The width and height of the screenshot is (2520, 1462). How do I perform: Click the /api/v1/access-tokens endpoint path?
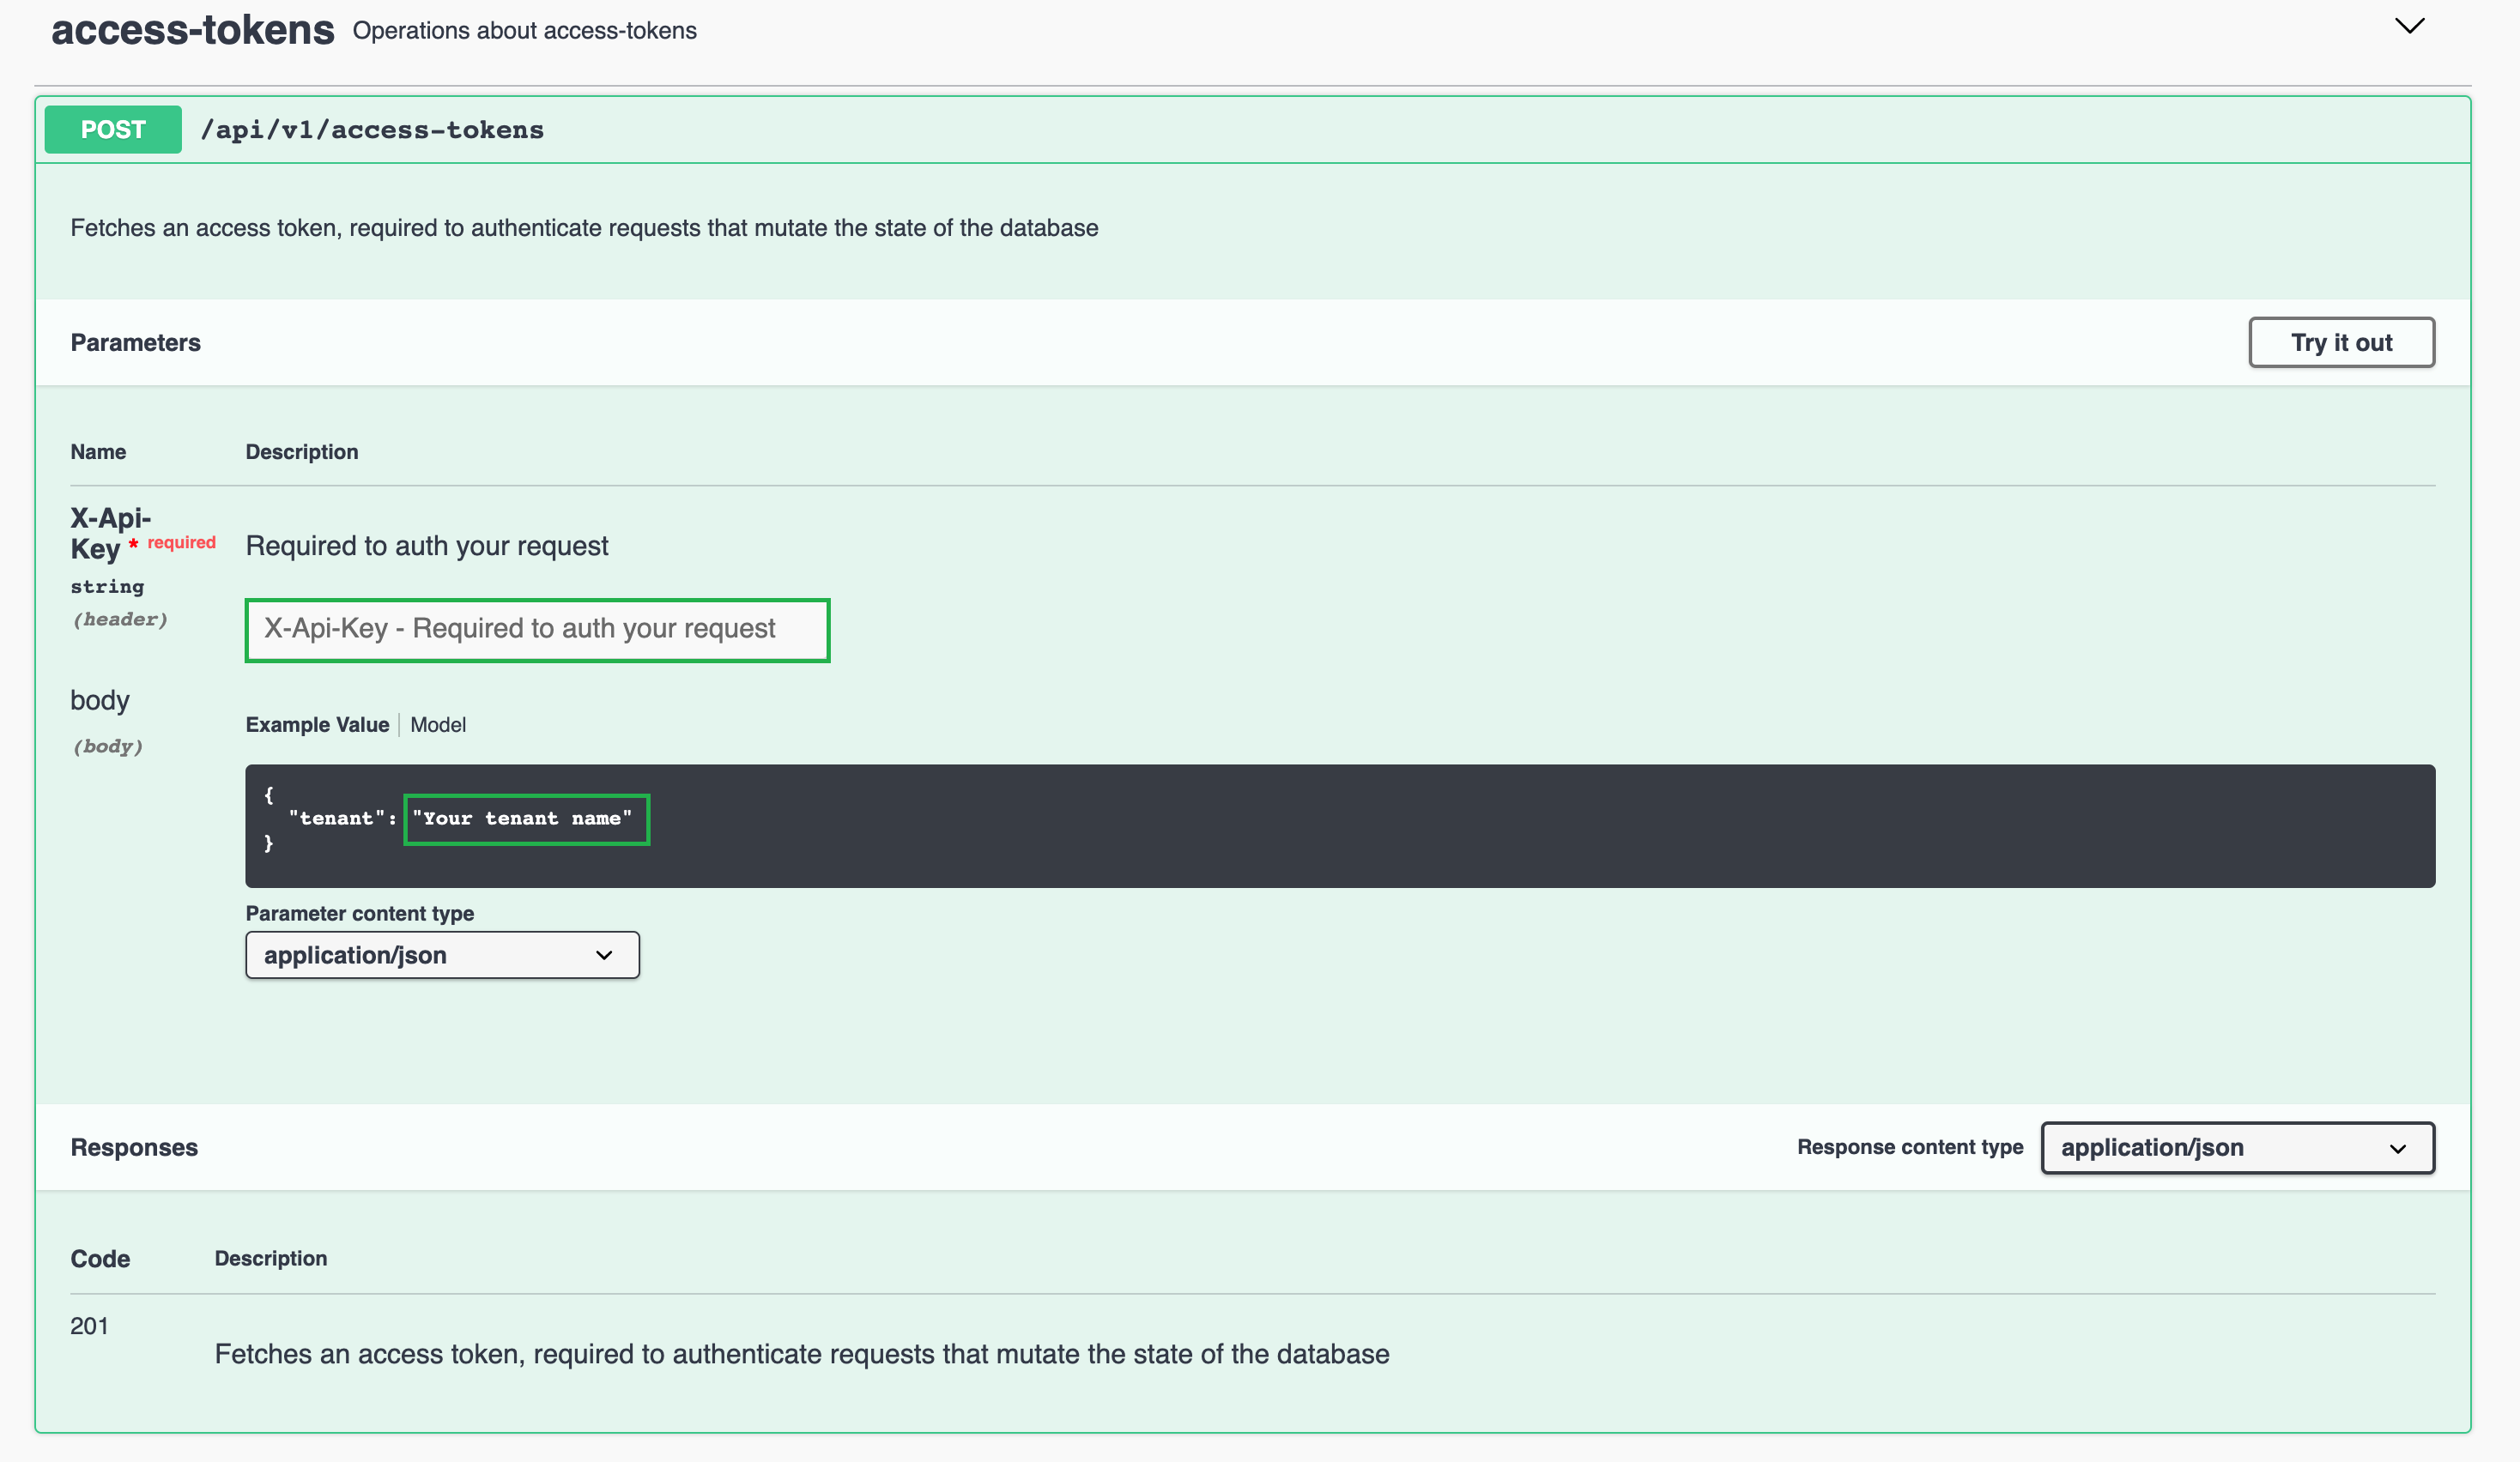[372, 130]
